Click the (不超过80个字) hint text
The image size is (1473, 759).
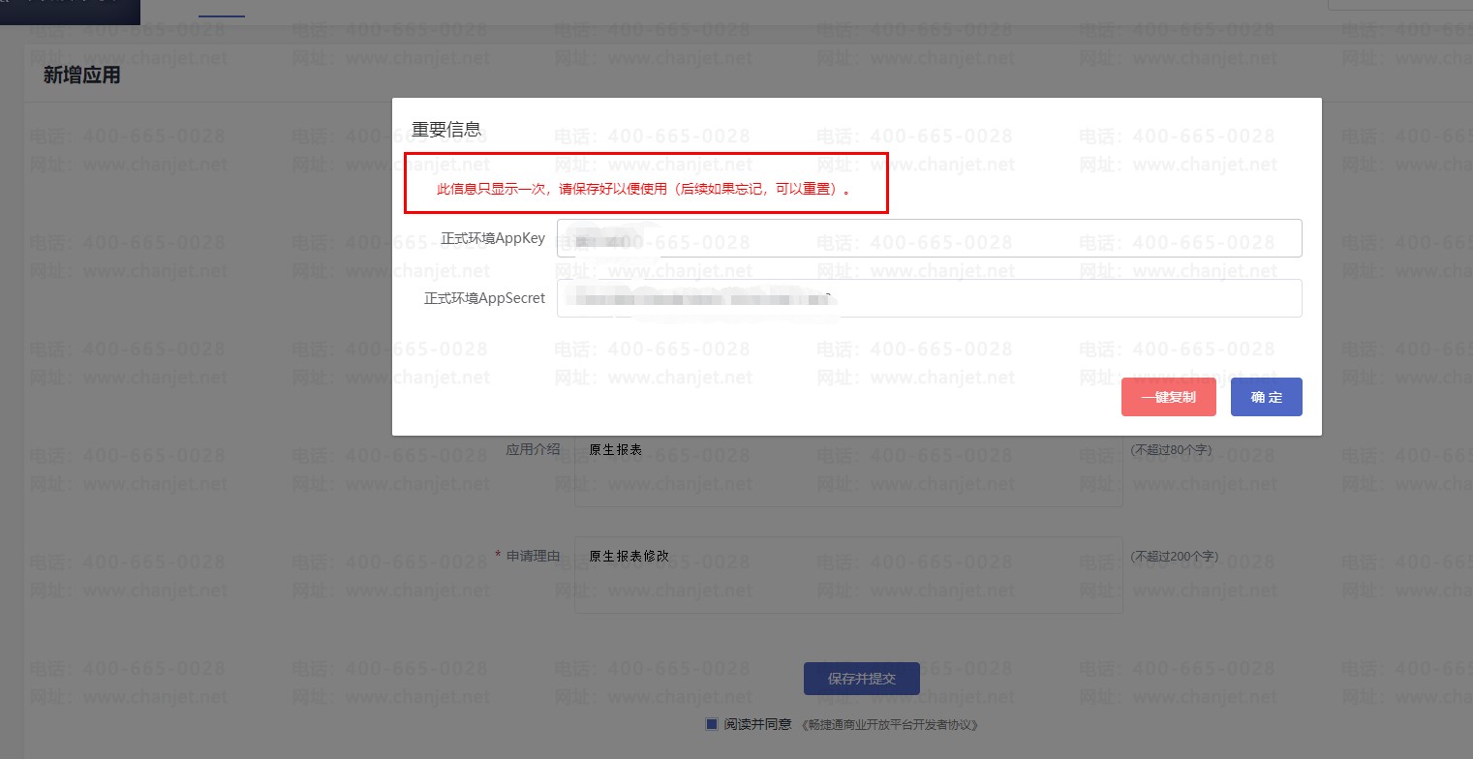point(1171,449)
